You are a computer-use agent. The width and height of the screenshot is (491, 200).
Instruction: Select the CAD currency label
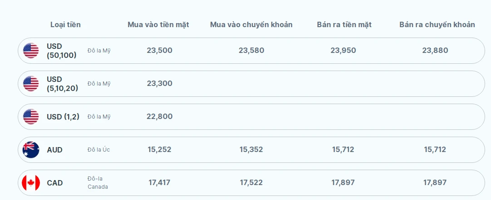(55, 183)
